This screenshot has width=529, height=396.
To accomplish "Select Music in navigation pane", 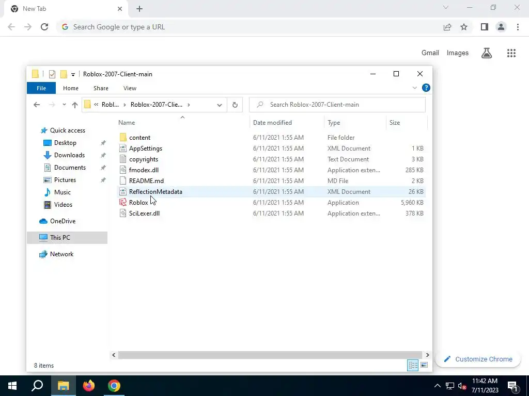I will 62,192.
